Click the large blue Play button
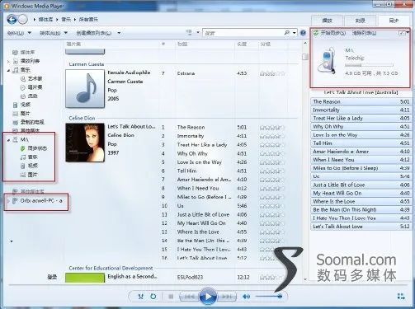 coord(208,296)
